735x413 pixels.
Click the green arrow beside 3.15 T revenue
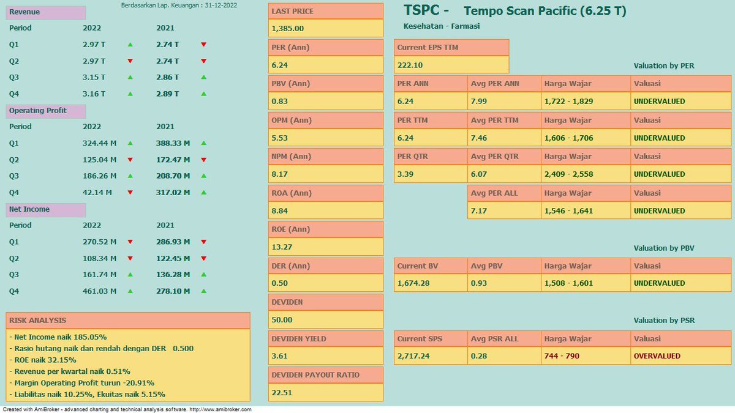click(x=130, y=78)
